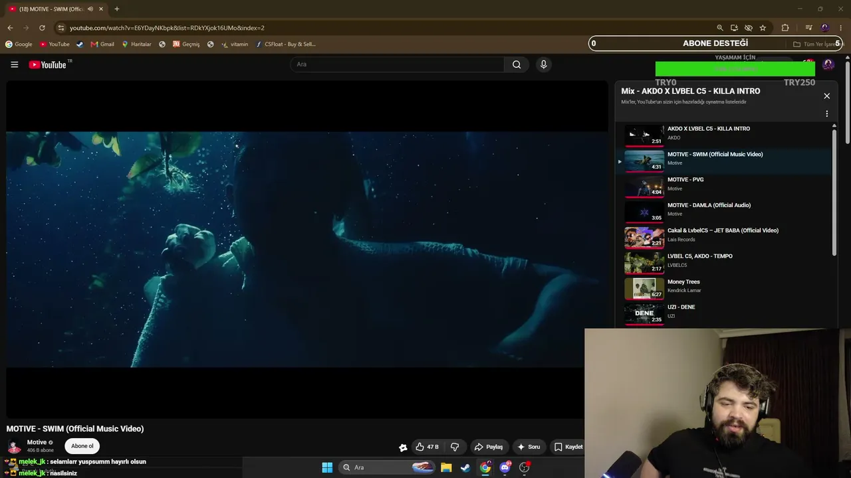Save the video with the Kaydet button

pos(568,447)
